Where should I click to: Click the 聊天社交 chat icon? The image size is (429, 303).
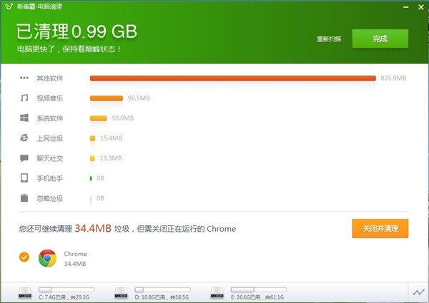click(24, 158)
